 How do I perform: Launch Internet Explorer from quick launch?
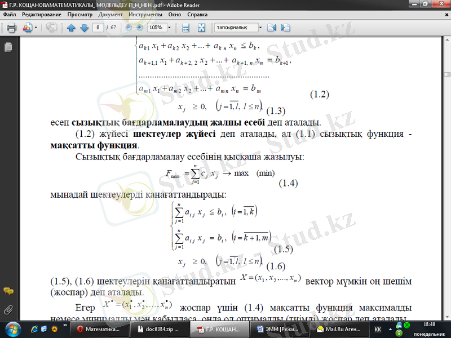click(x=34, y=330)
